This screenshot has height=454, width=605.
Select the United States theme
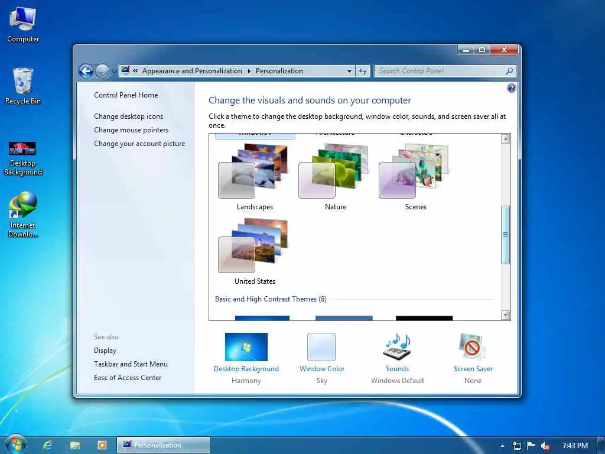[x=255, y=251]
